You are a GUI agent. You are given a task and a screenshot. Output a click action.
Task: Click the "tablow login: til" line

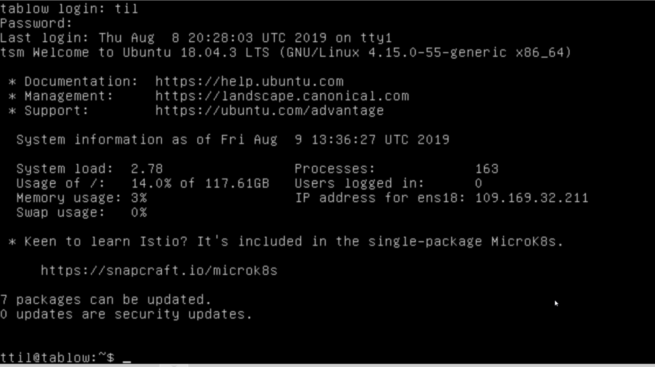tap(69, 9)
